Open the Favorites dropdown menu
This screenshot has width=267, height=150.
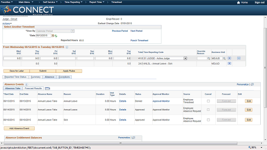[x=7, y=2]
